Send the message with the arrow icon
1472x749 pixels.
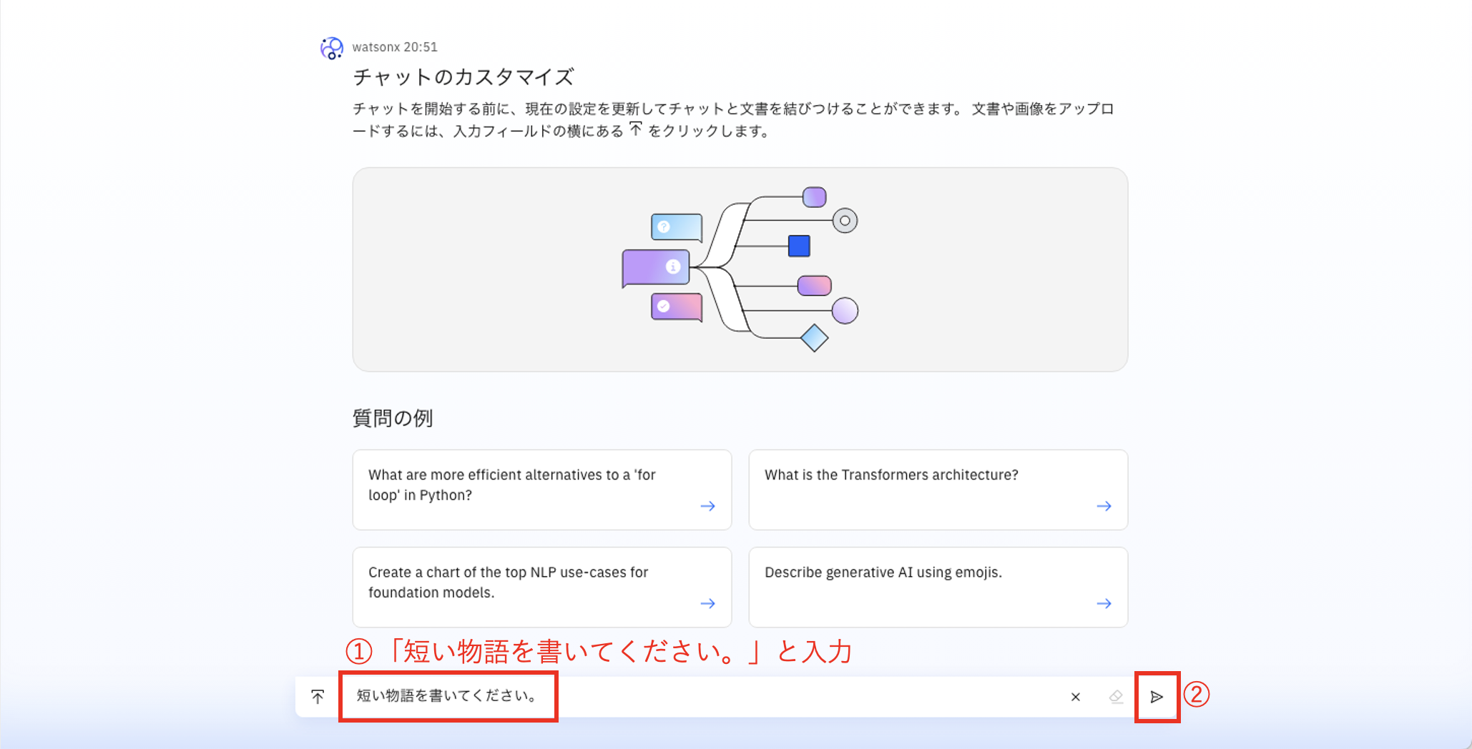coord(1157,697)
